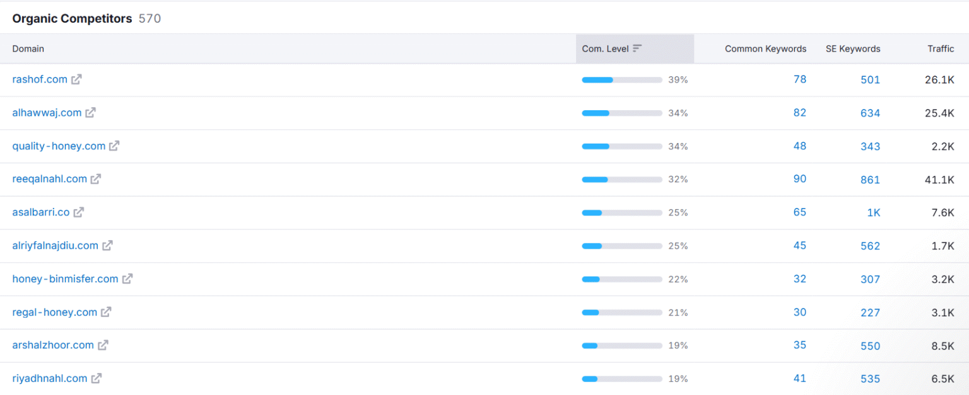Viewport: 969px width, 395px height.
Task: Sort table by Common Keywords column
Action: (x=765, y=49)
